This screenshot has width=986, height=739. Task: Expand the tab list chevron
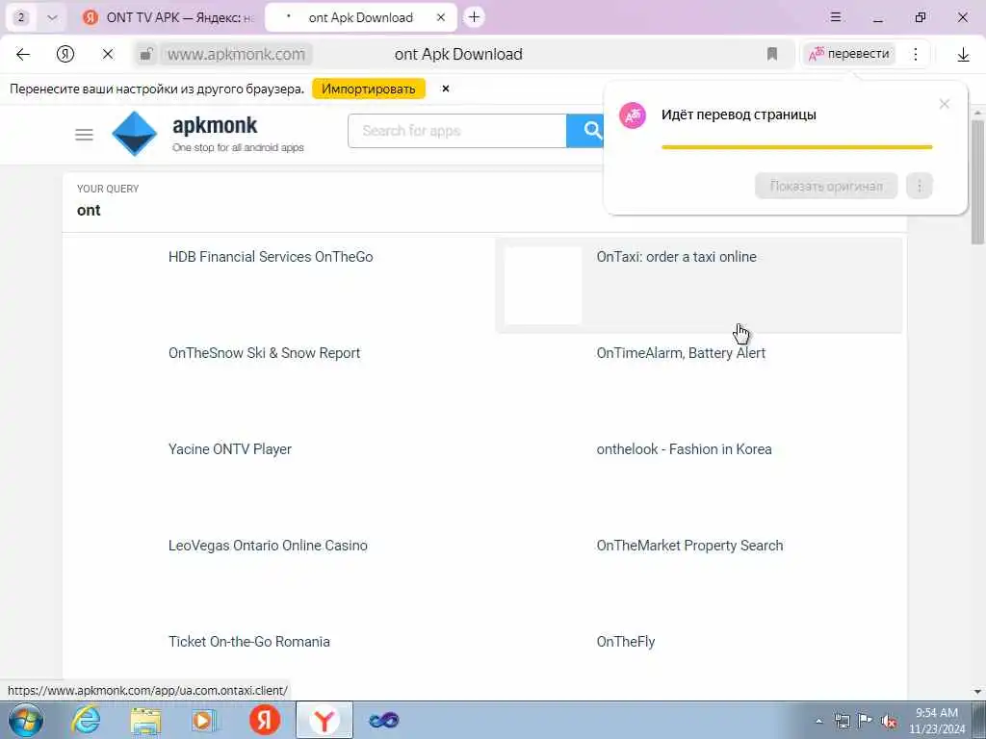[x=52, y=17]
